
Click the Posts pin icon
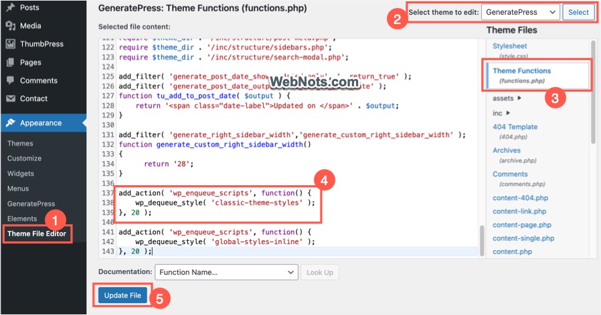click(x=10, y=7)
